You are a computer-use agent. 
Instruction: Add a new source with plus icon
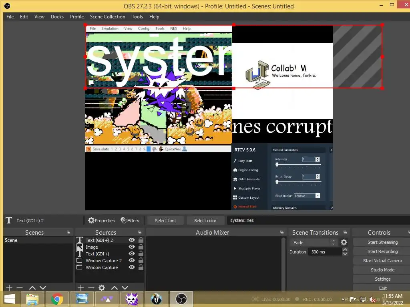pyautogui.click(x=81, y=288)
